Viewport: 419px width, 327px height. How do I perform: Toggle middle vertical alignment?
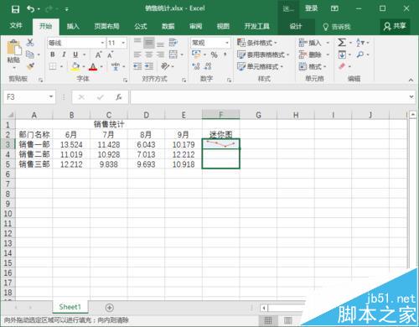(x=149, y=43)
